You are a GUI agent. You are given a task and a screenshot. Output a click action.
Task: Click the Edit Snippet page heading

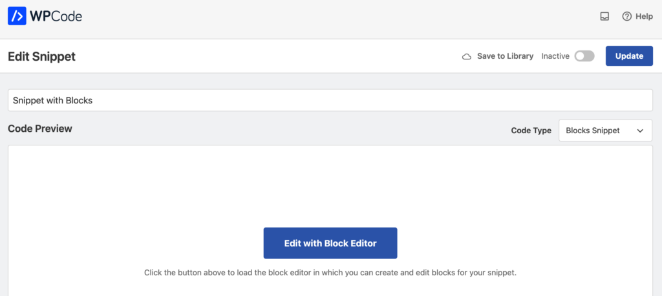[x=42, y=57]
